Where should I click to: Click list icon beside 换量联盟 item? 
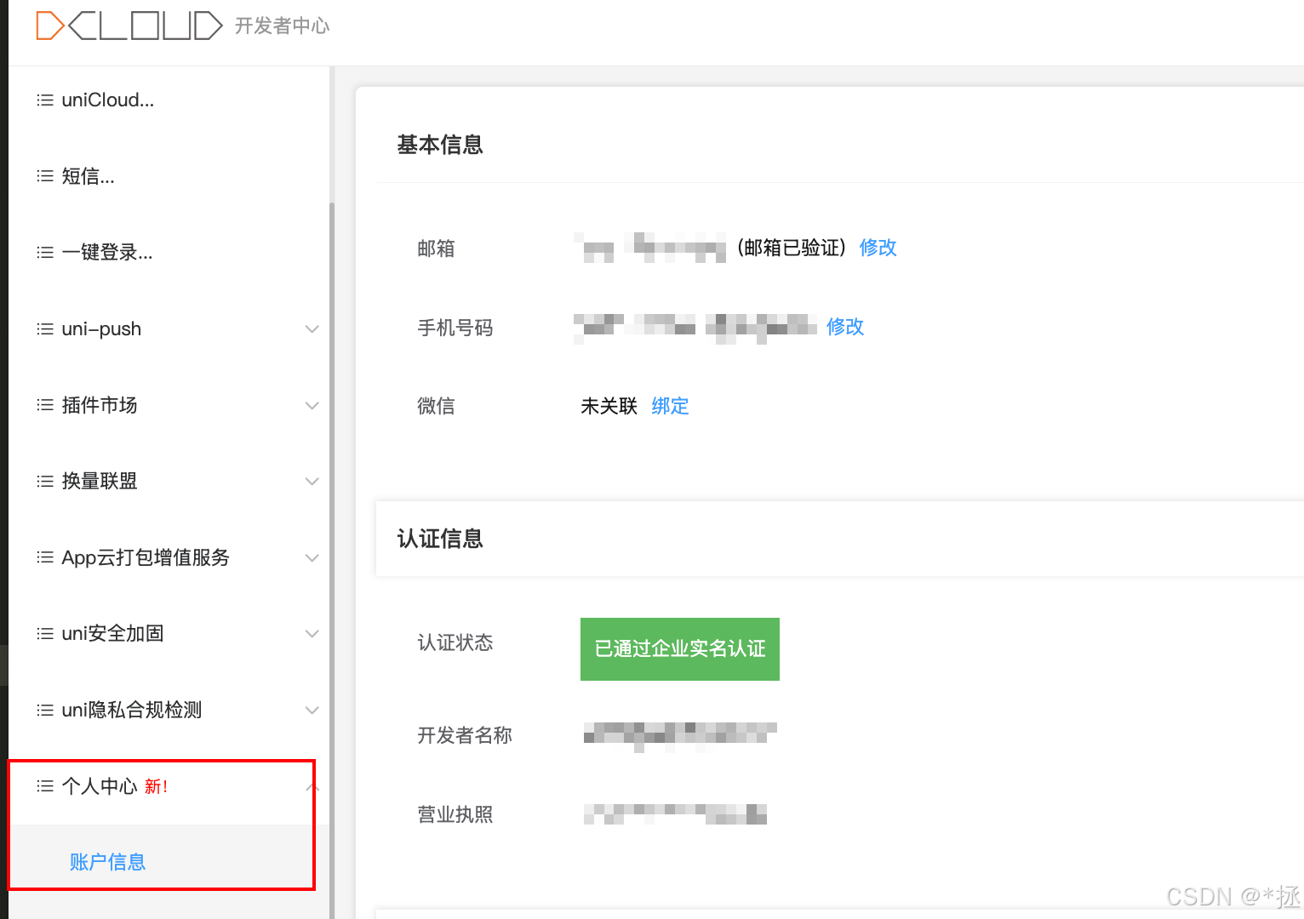pos(45,482)
